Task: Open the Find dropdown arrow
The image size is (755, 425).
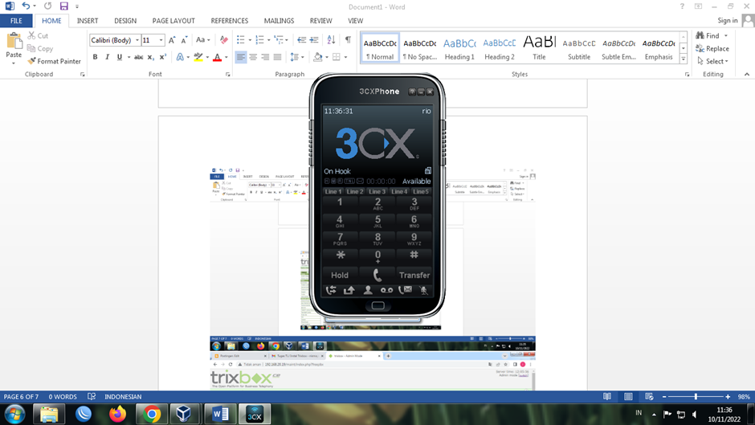Action: (726, 35)
